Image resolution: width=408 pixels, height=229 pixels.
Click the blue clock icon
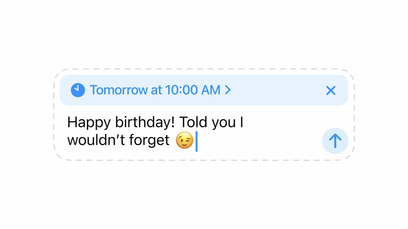coord(78,90)
